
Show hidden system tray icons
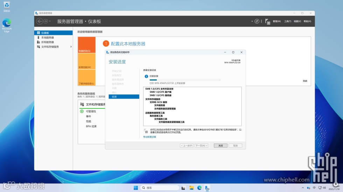303,188
